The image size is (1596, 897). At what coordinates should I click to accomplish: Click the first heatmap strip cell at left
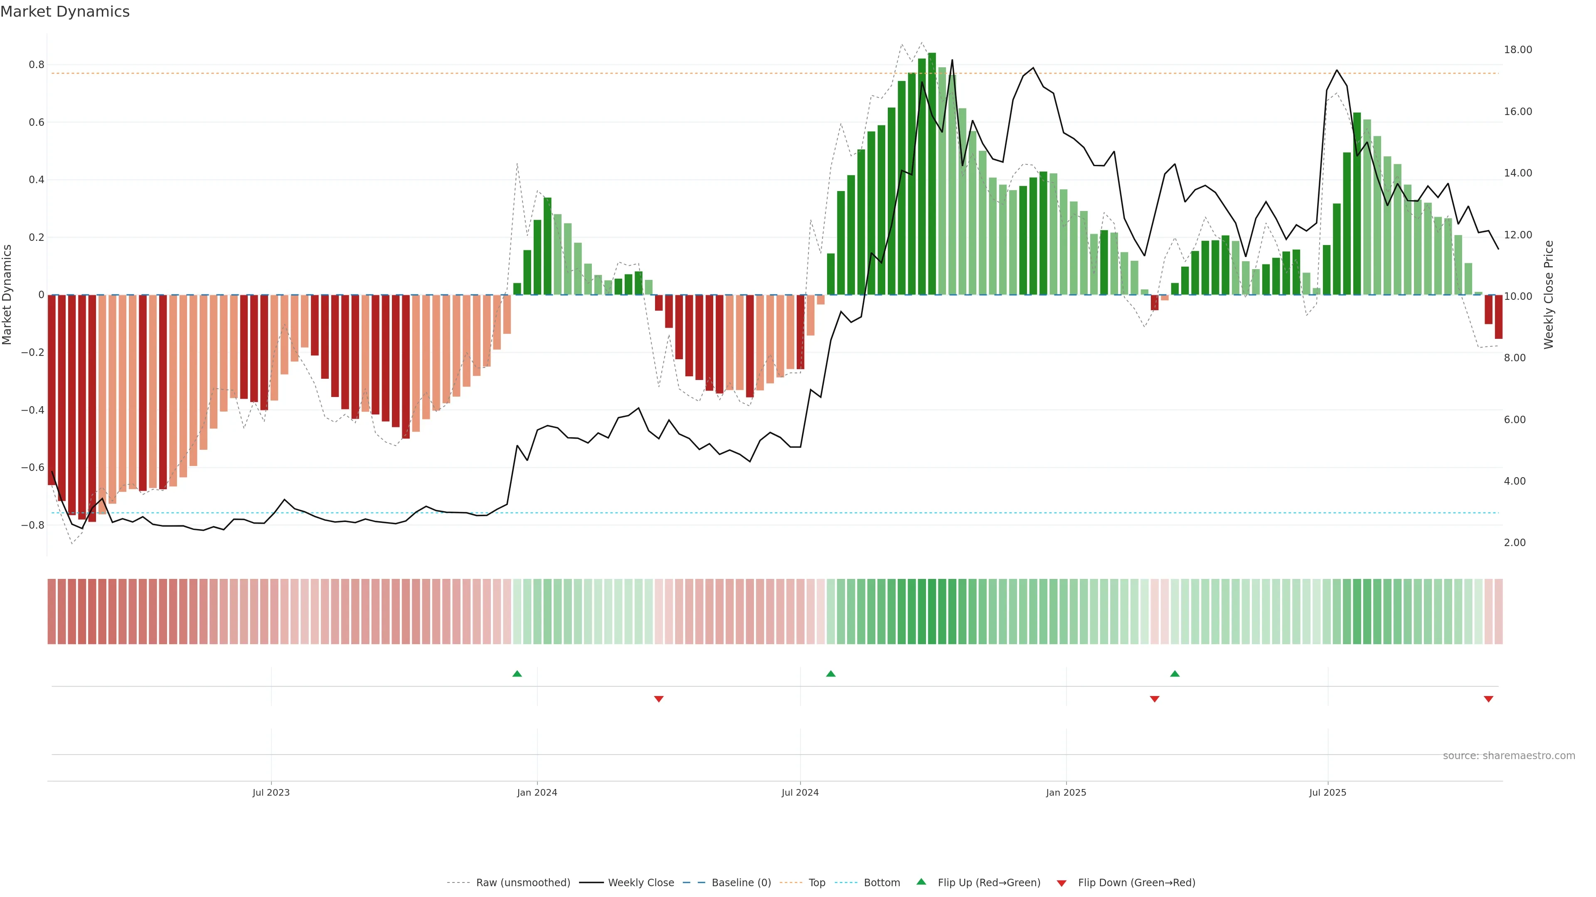click(52, 611)
